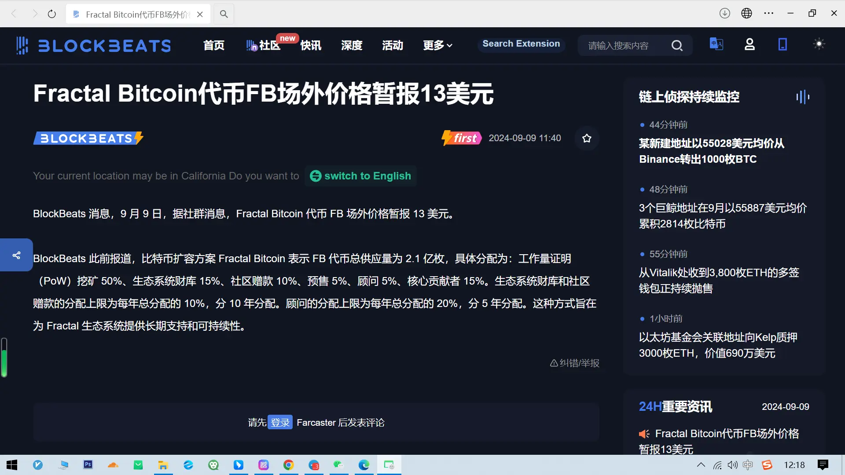Favorite the article with star icon
Screen dimensions: 845x475
point(587,138)
